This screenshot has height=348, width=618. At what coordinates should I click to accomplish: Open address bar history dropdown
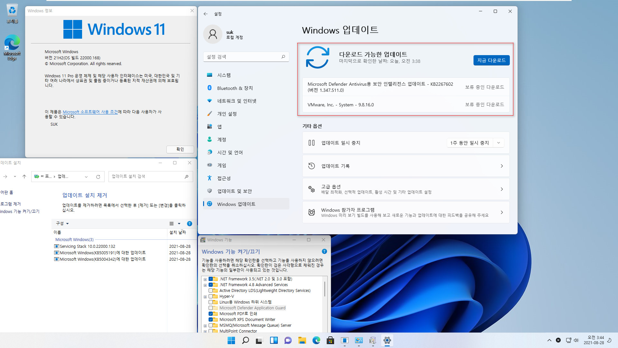tap(86, 177)
